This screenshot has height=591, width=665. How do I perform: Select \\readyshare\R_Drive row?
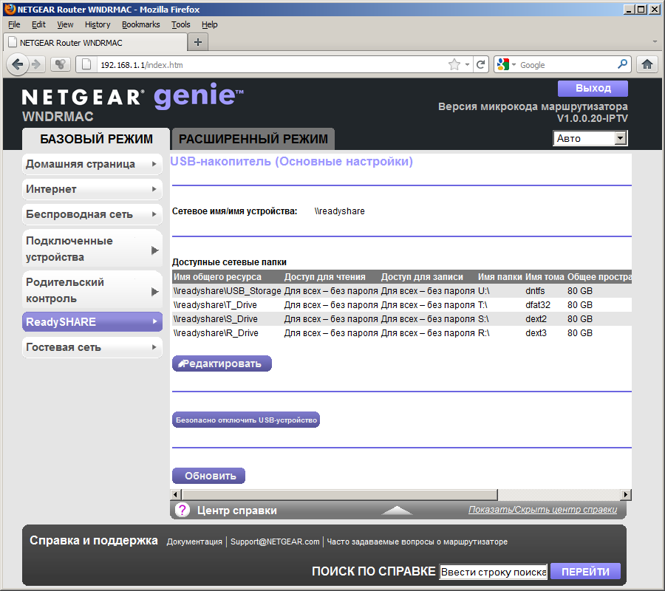click(x=402, y=333)
